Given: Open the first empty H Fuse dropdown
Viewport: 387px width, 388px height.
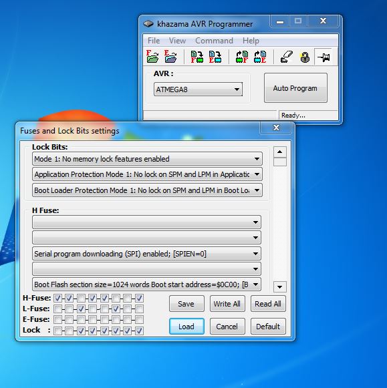Looking at the screenshot, I should (146, 222).
